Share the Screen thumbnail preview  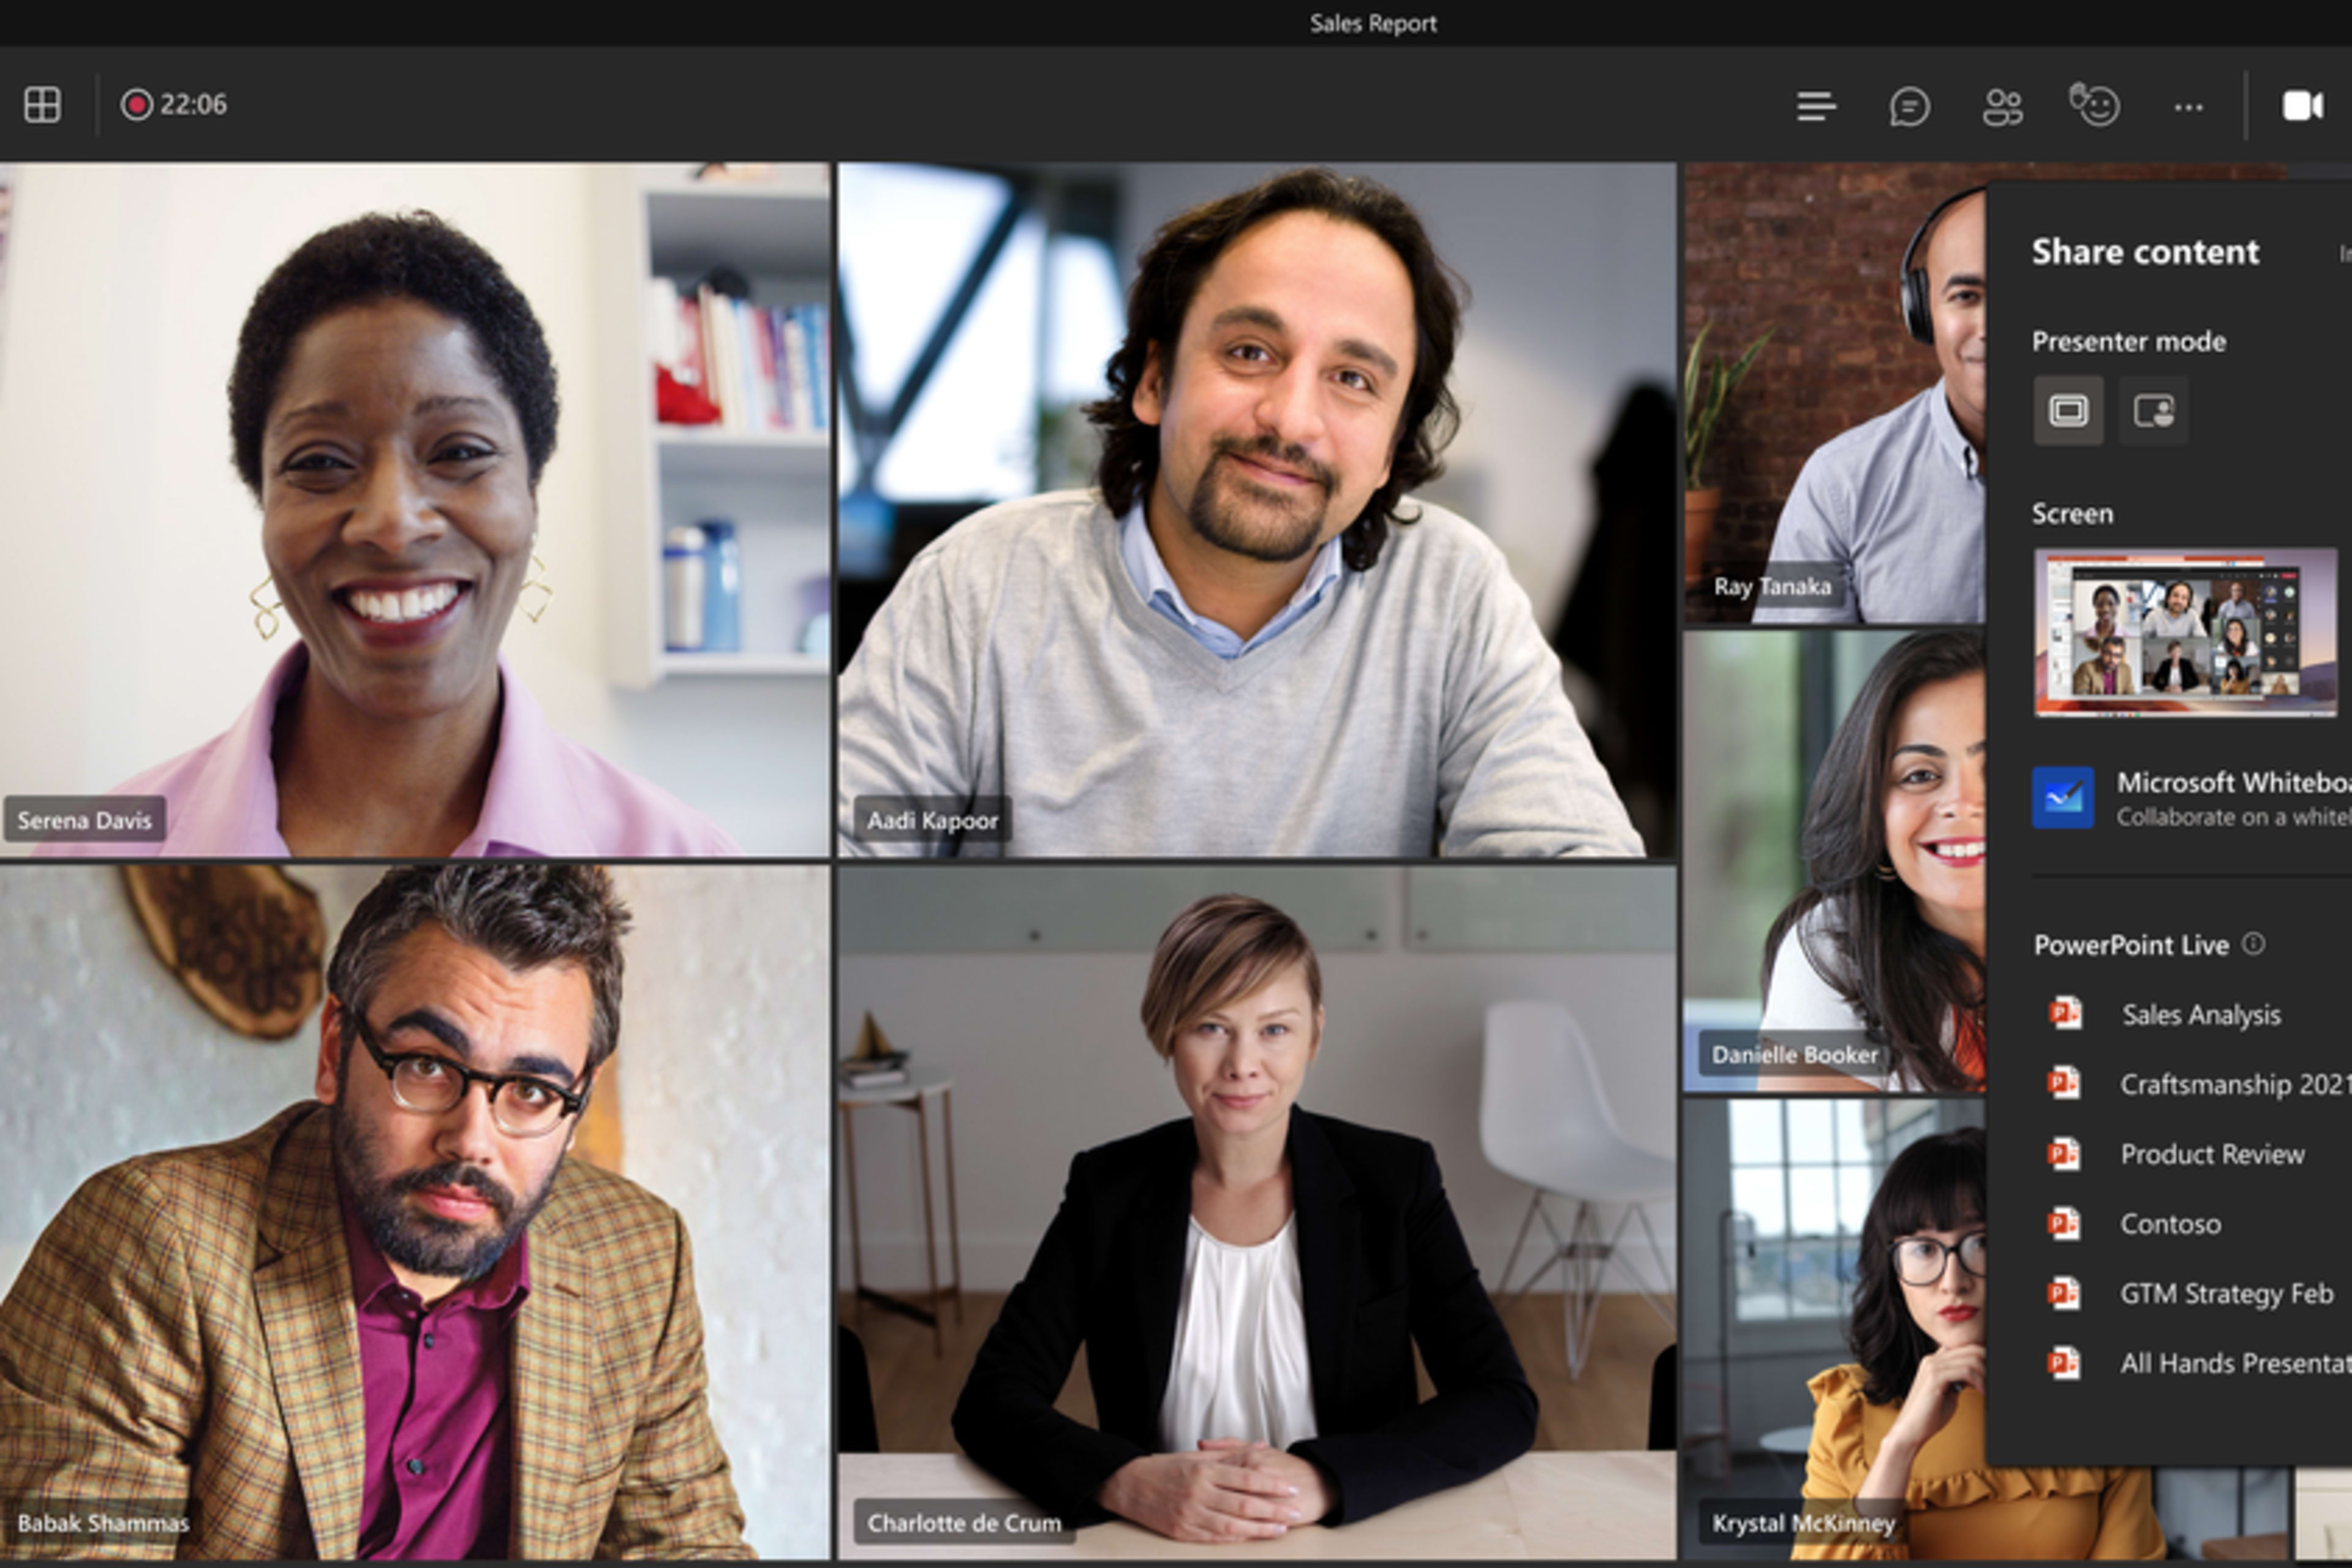(x=2185, y=631)
